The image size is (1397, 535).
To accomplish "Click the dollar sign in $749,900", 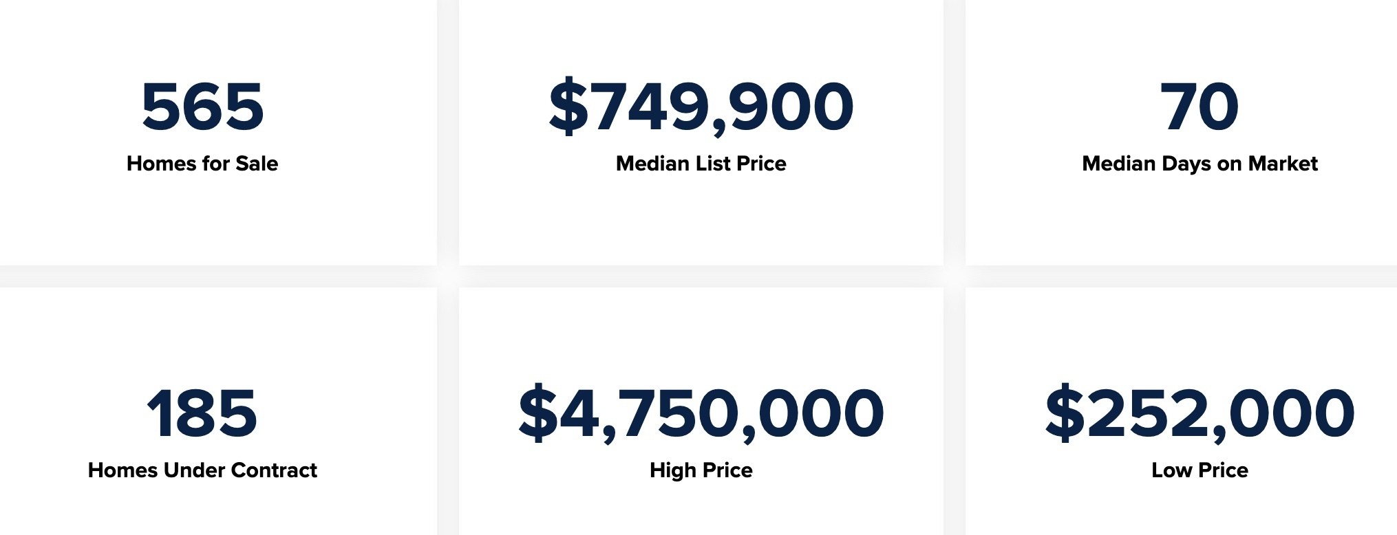I will tap(568, 107).
